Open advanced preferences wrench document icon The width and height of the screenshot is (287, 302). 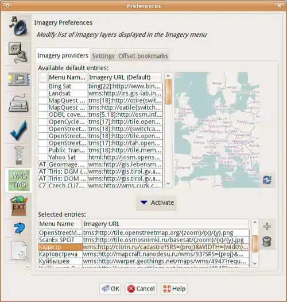(x=18, y=251)
